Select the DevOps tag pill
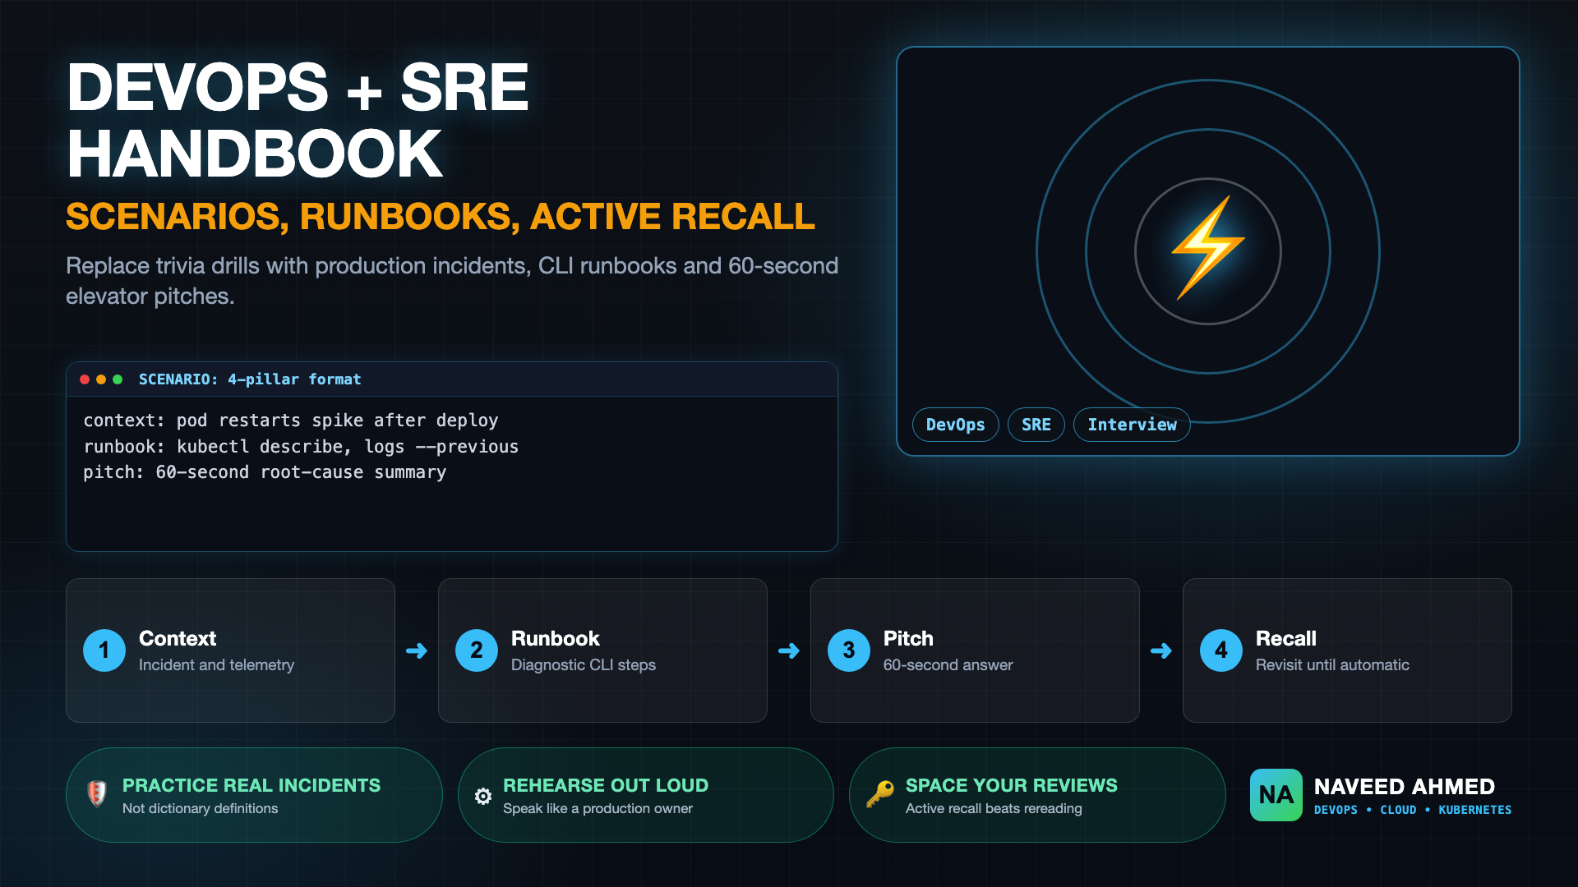 pos(955,425)
